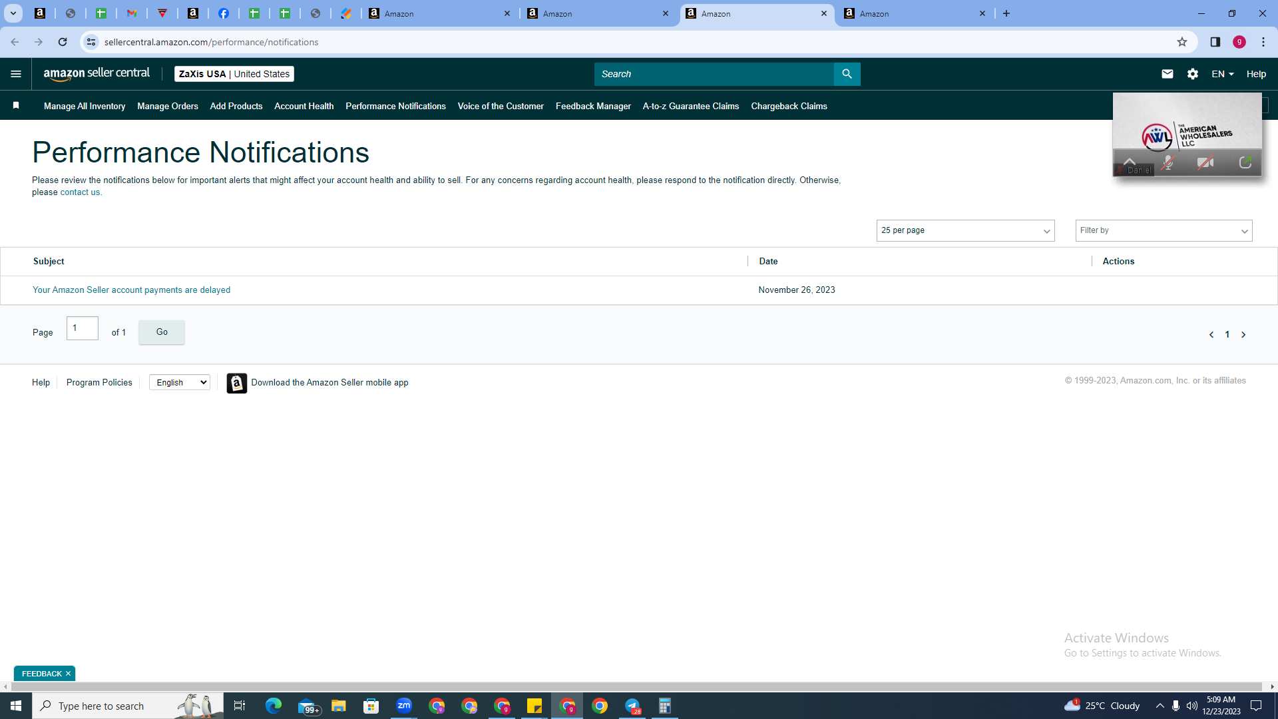The image size is (1278, 719).
Task: Click Download the Amazon Seller mobile app link
Action: click(x=329, y=382)
